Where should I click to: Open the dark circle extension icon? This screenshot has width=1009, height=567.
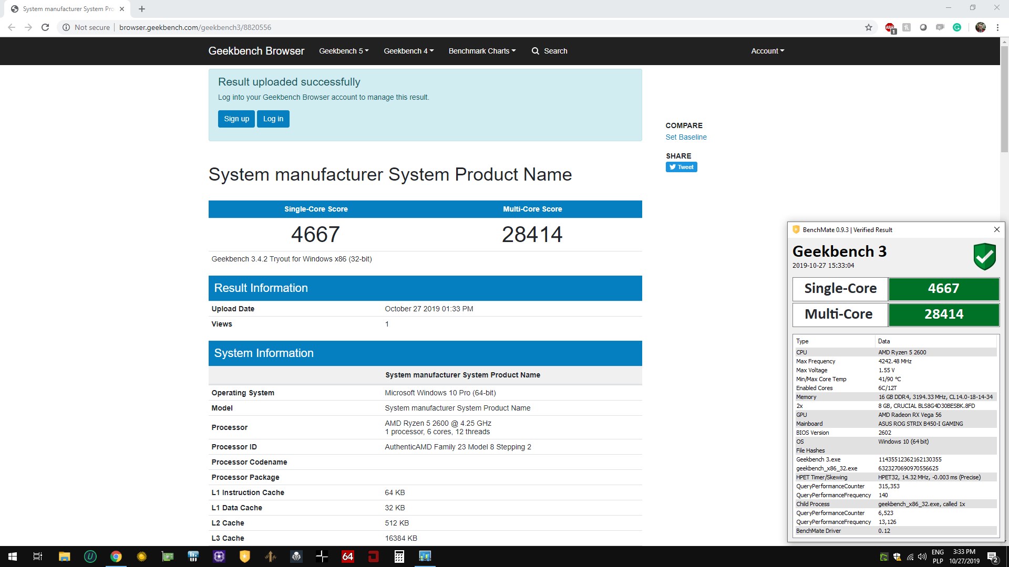923,27
